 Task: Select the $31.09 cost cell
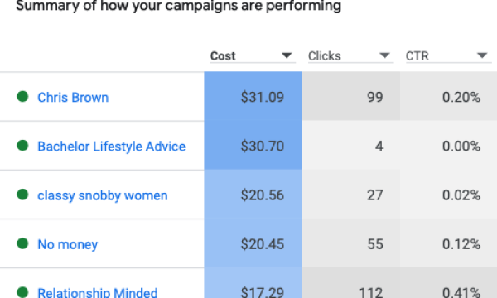[x=253, y=96]
